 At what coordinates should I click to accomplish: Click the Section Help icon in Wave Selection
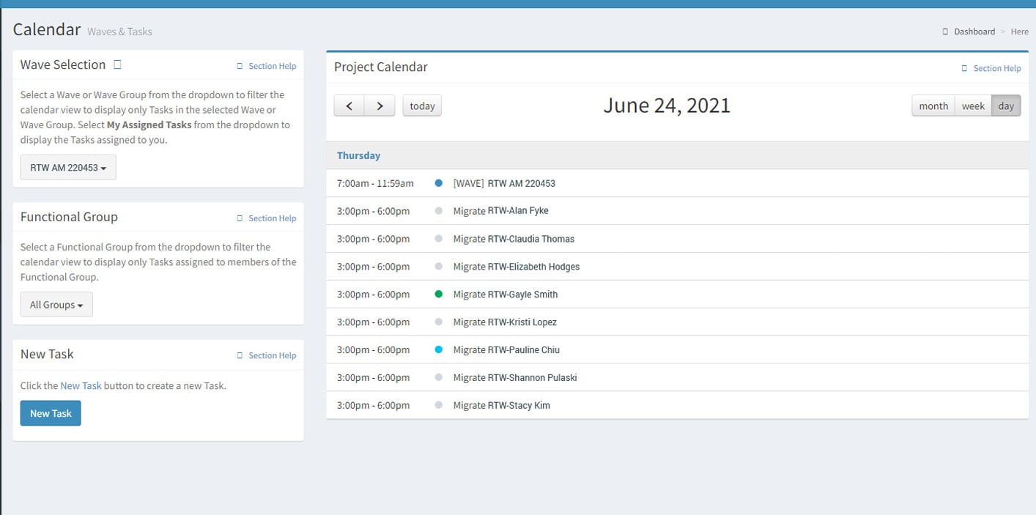240,66
